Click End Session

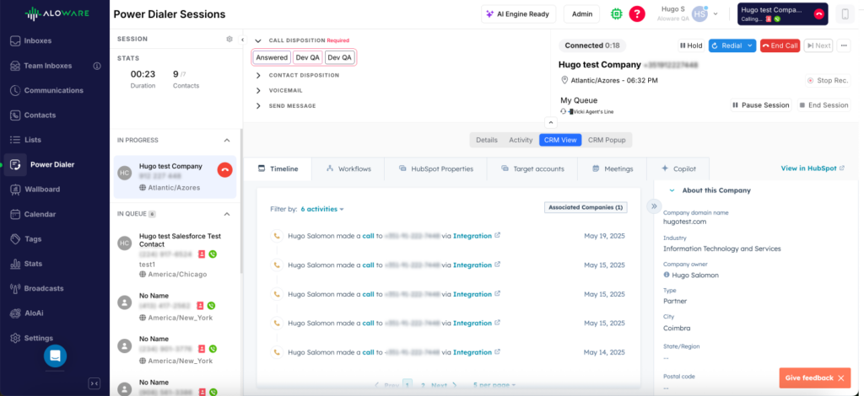[x=823, y=105]
